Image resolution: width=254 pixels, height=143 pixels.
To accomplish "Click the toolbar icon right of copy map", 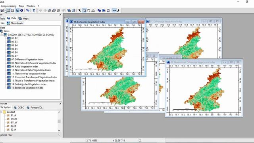I will [73, 10].
